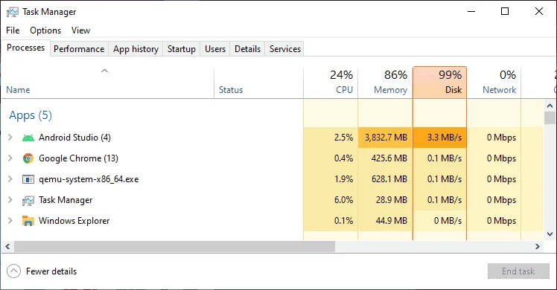Click the Android Studio app icon
Image resolution: width=557 pixels, height=290 pixels.
click(28, 138)
